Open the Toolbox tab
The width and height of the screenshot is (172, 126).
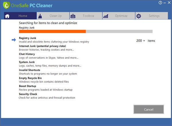(86, 16)
